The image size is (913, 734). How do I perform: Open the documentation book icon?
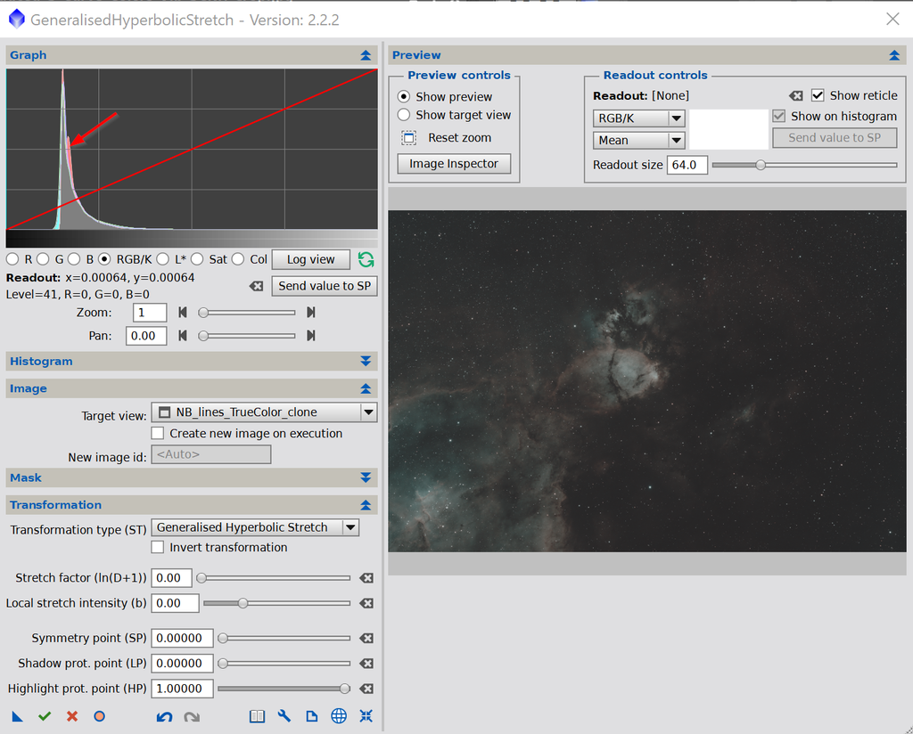pyautogui.click(x=257, y=716)
